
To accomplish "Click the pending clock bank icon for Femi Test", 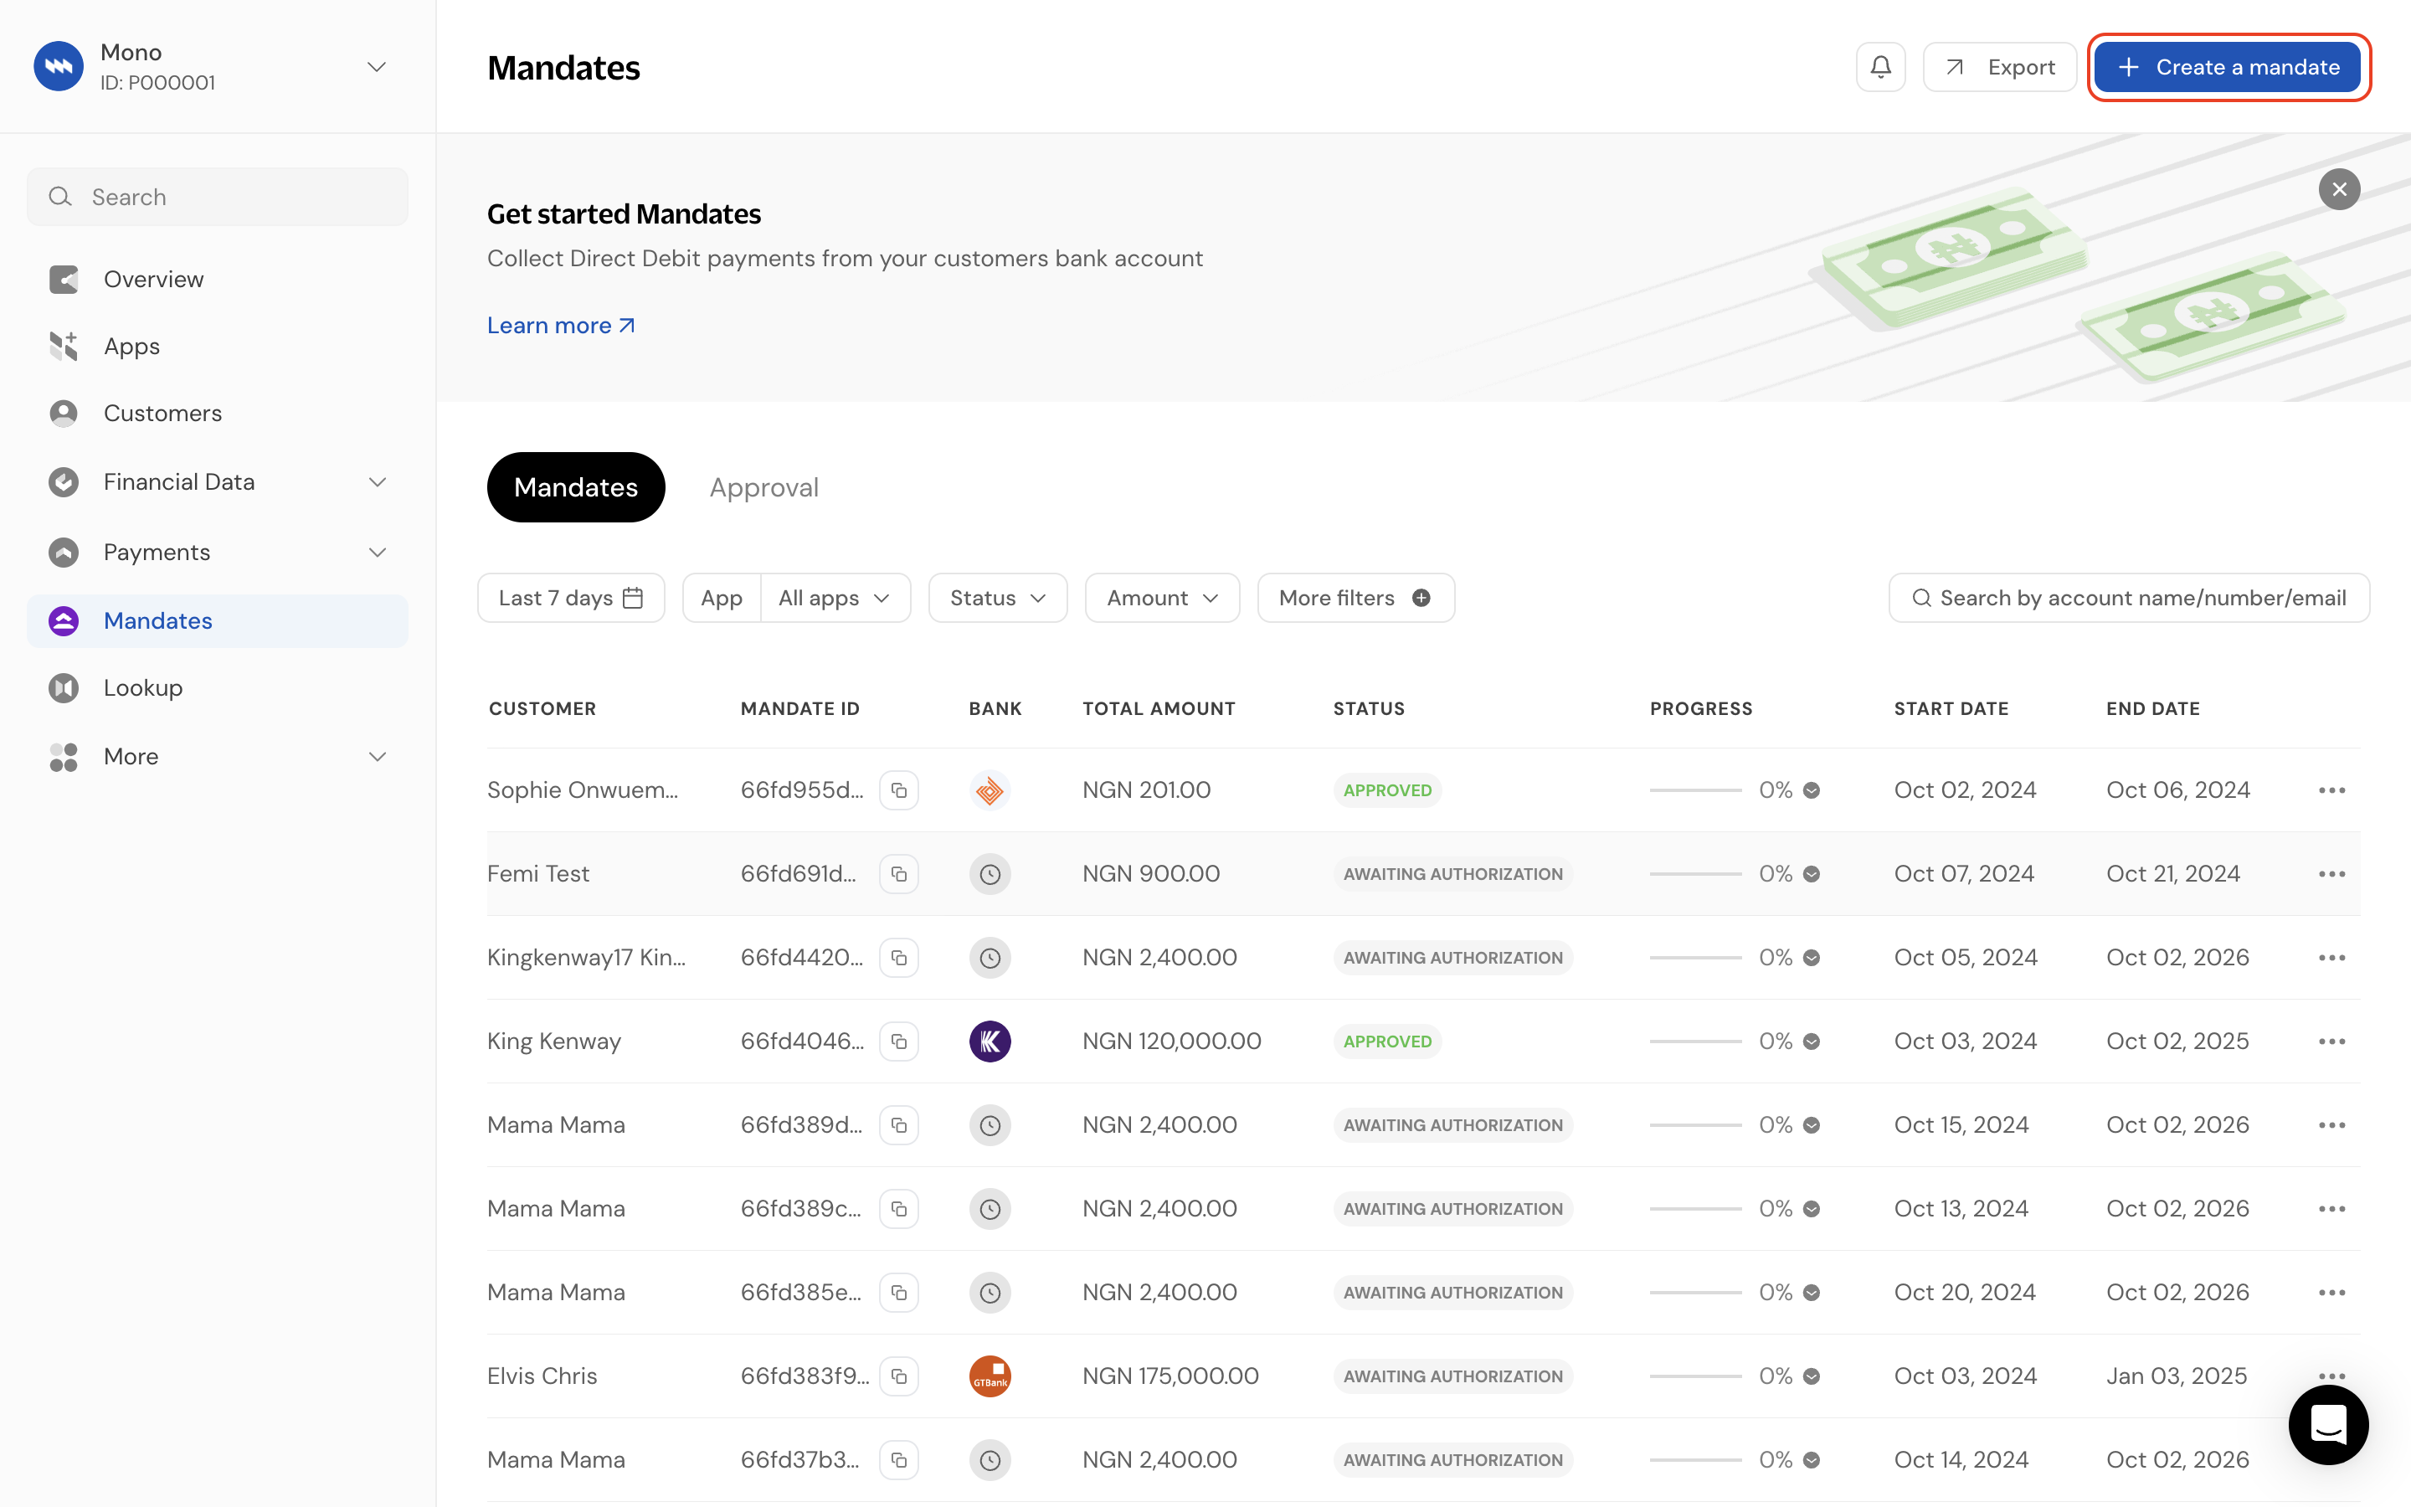I will 990,874.
